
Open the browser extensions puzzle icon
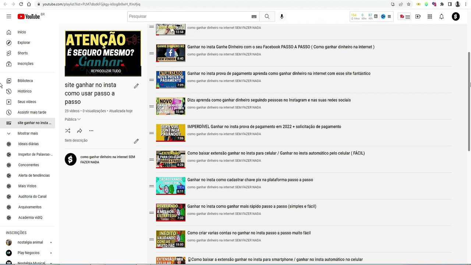point(442,4)
